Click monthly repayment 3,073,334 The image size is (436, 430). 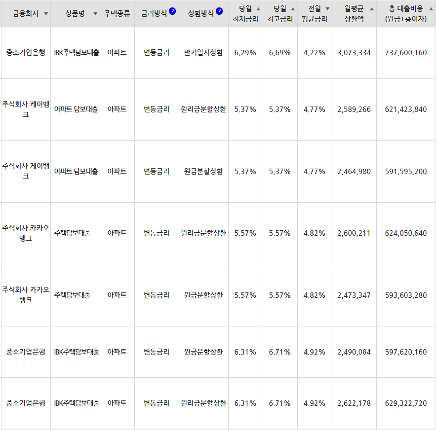(354, 52)
